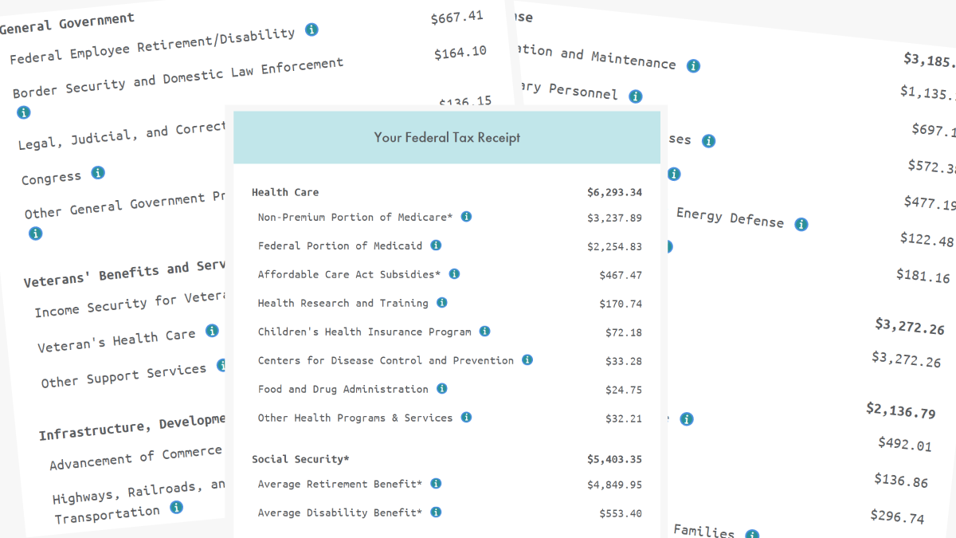Click info icon next to Non-Premium Portion of Medicare
This screenshot has width=956, height=538.
click(x=467, y=217)
